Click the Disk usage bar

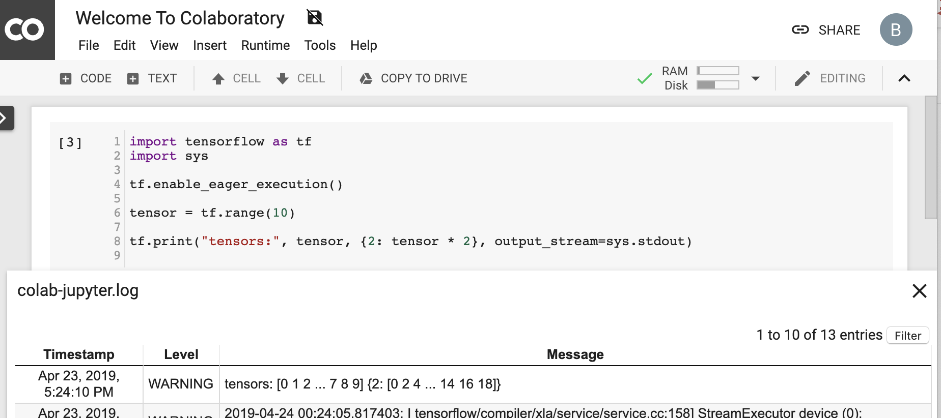(718, 85)
